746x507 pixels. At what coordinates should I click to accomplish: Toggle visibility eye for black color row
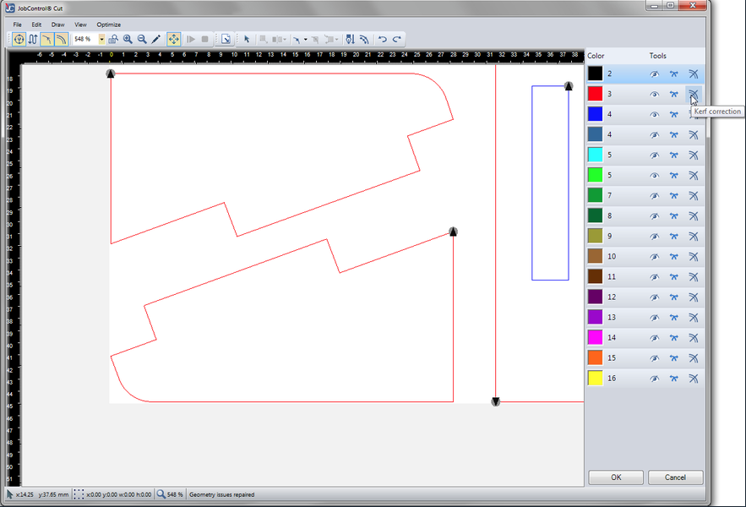(654, 74)
